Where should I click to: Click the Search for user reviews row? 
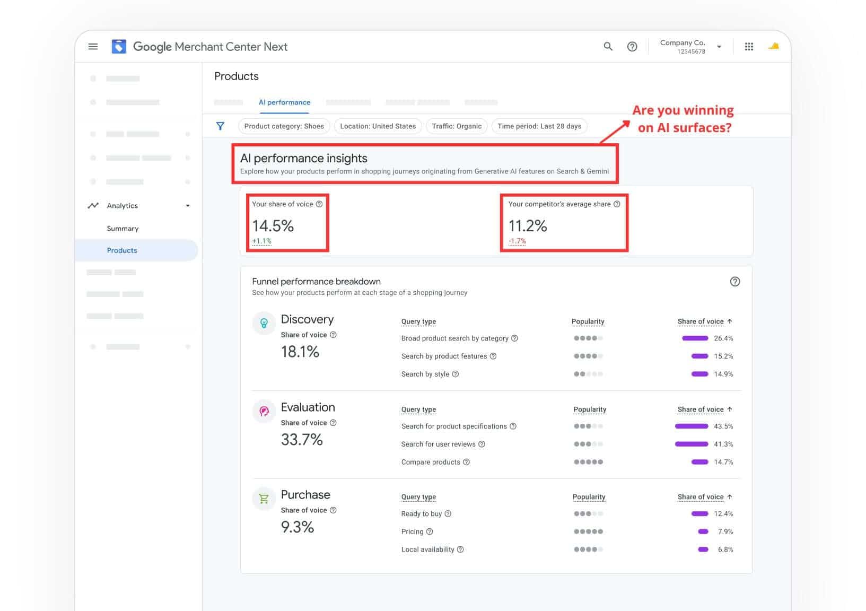pos(567,444)
